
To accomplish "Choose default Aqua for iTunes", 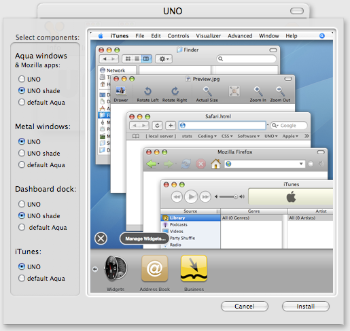I will pyautogui.click(x=22, y=278).
